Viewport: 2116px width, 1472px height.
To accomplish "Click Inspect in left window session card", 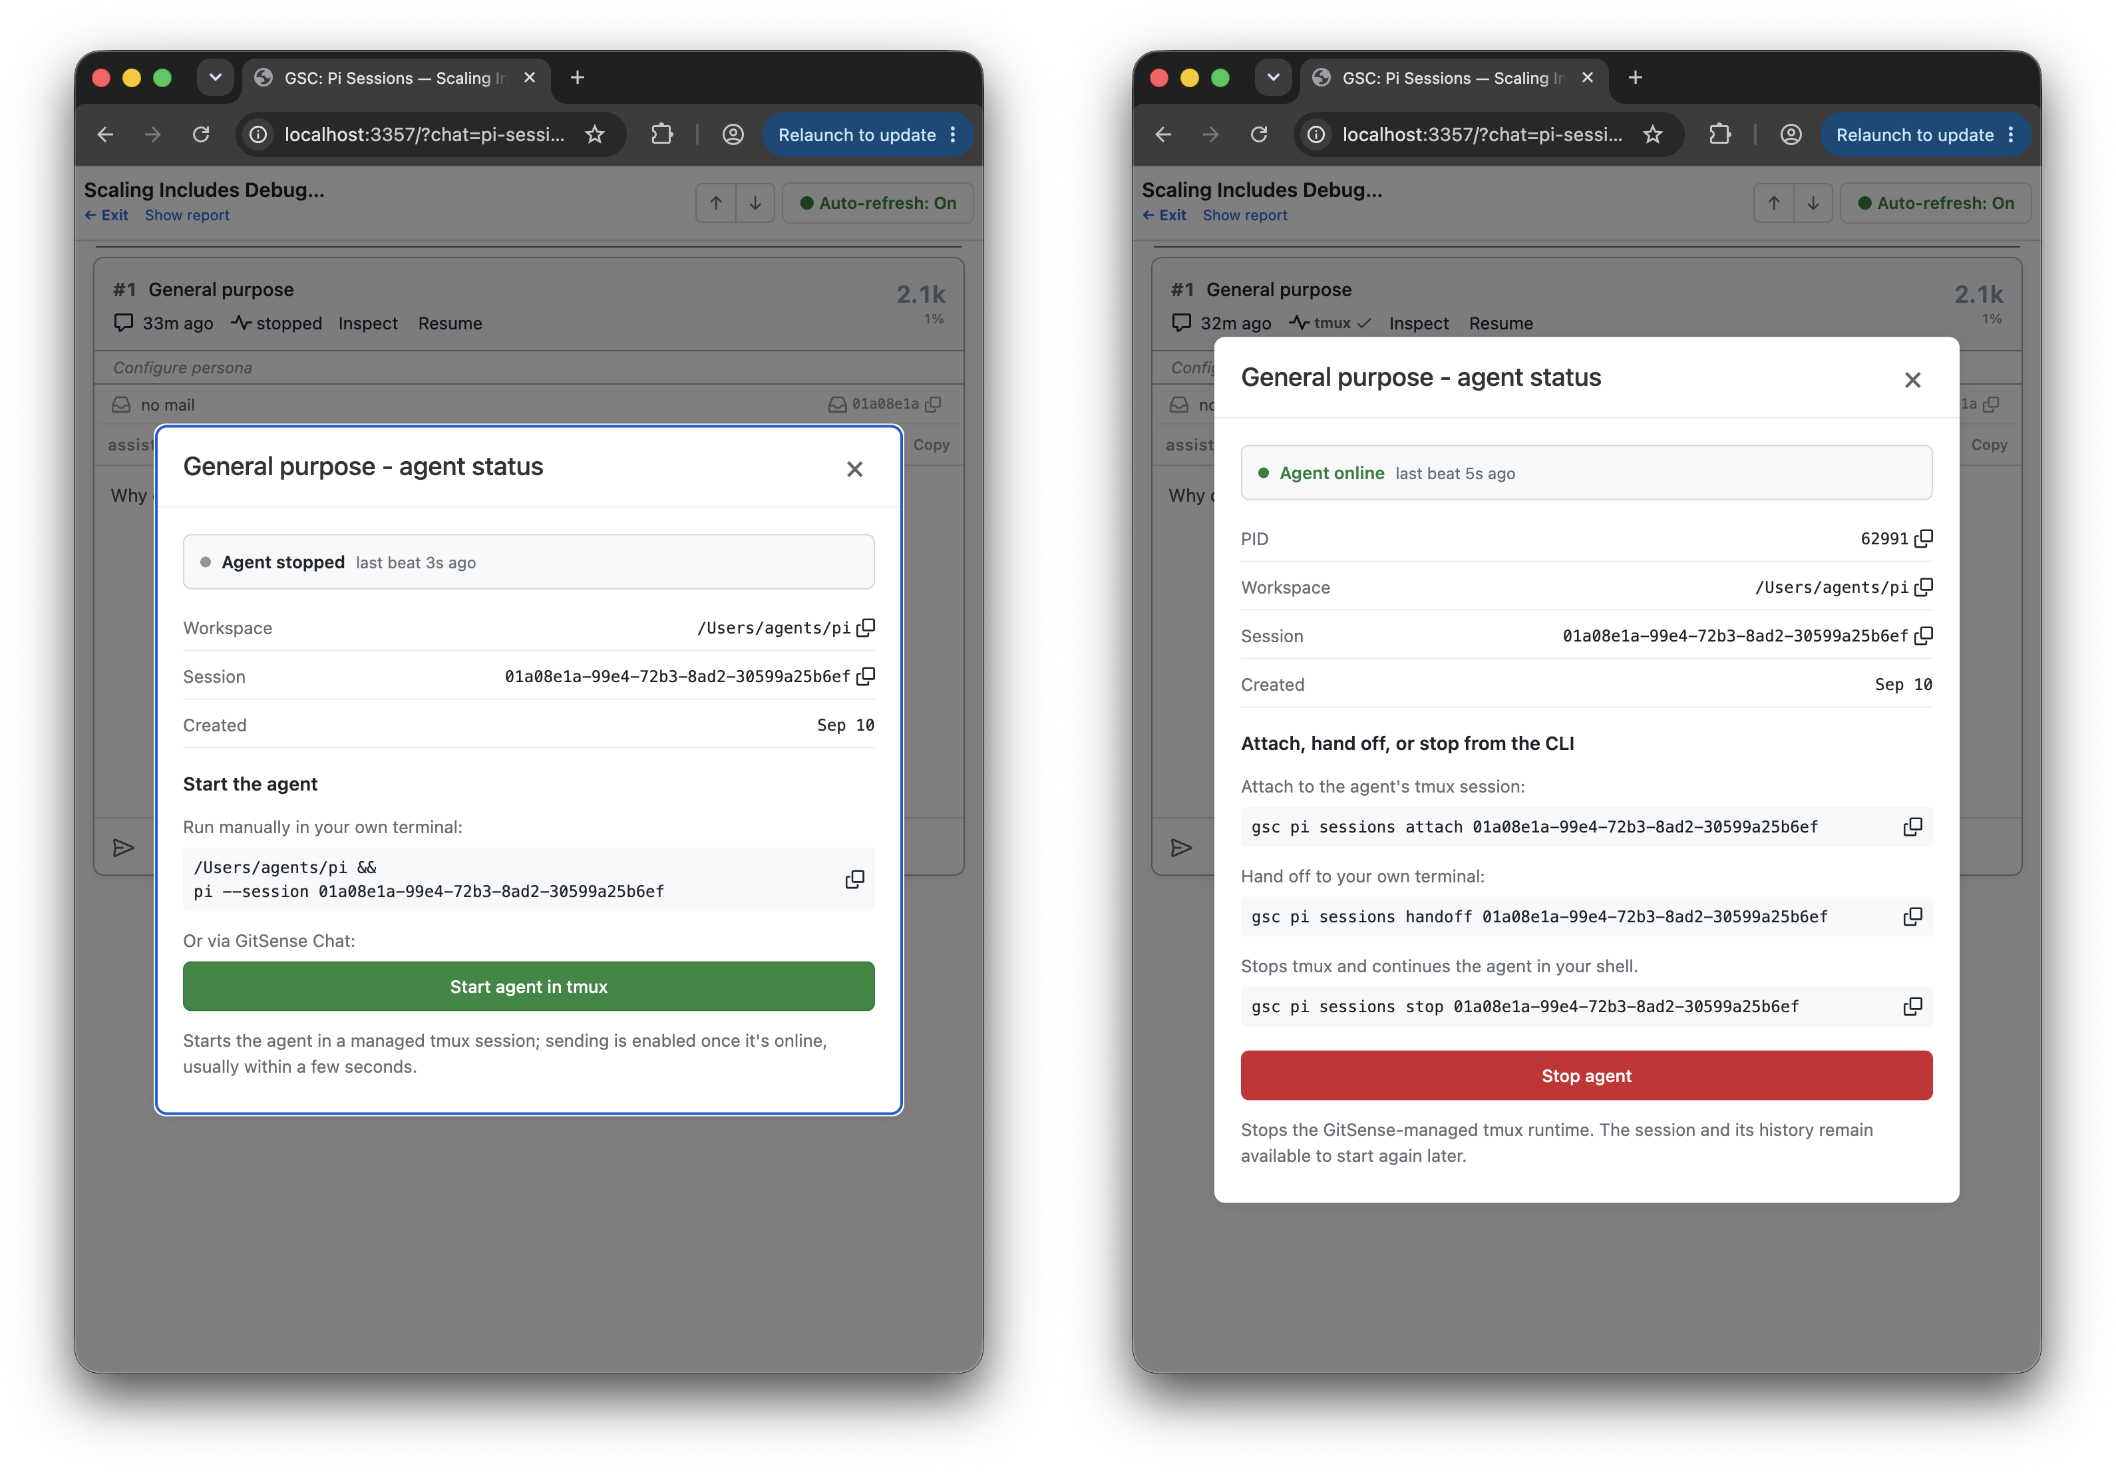I will (x=368, y=323).
